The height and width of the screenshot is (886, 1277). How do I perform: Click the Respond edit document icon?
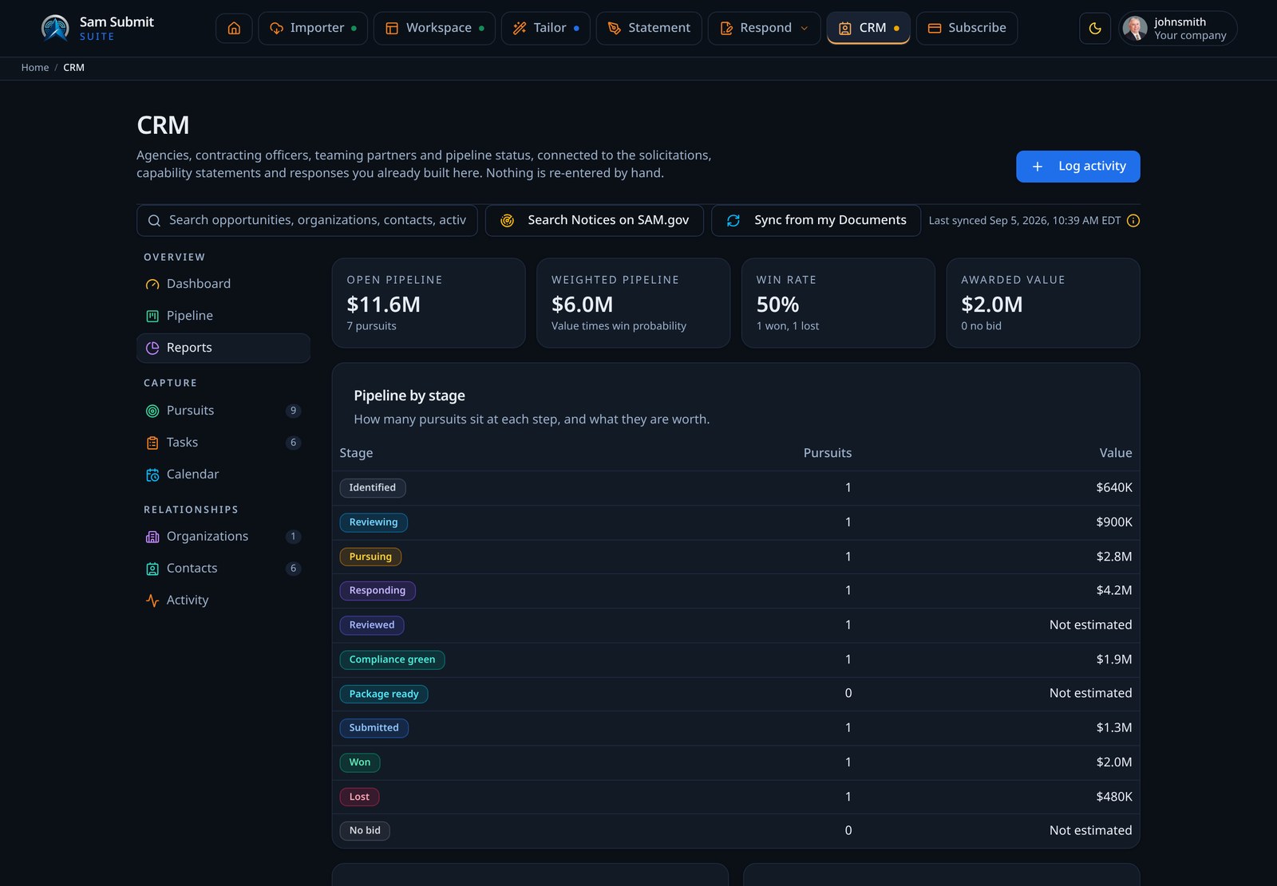(726, 28)
